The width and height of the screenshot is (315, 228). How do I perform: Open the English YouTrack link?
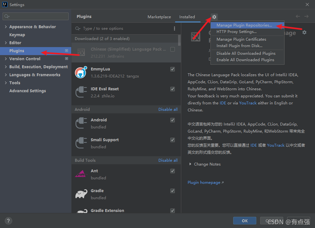click(248, 103)
